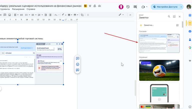
Task: Create a new list note checkbox icon
Action: pos(177,25)
